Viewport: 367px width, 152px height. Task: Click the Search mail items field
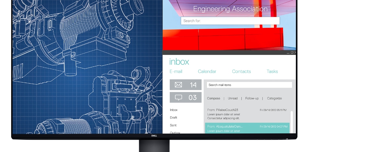[249, 85]
